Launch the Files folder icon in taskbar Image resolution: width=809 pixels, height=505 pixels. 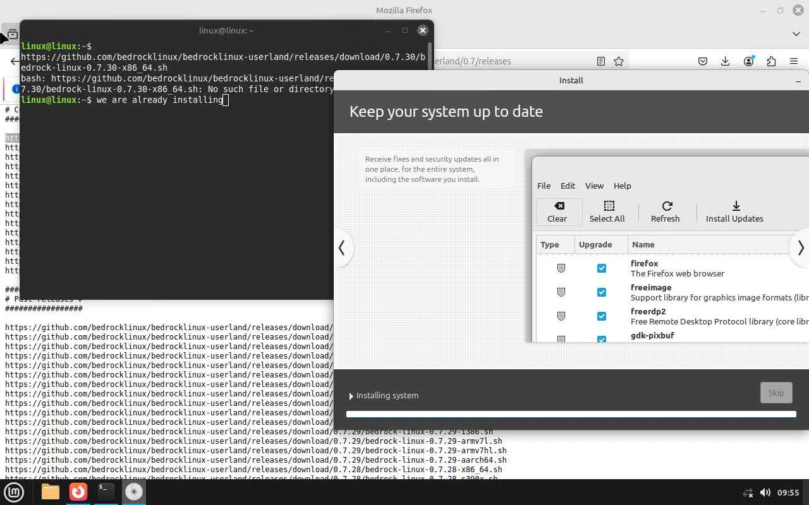click(x=51, y=492)
